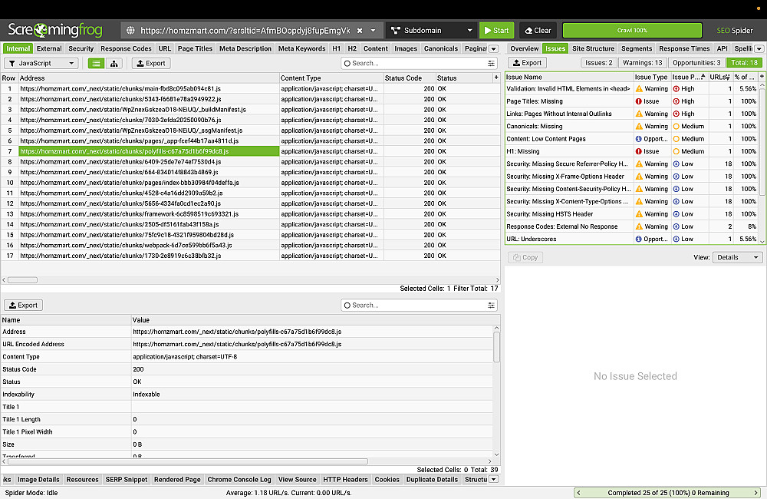Sort by the Status Code column header
This screenshot has height=499, width=767.
click(410, 78)
